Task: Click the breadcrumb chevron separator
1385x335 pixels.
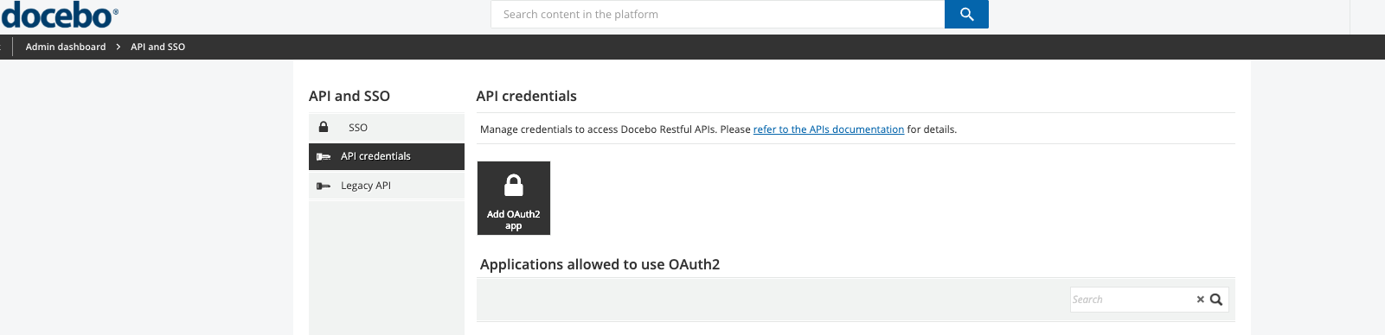Action: (119, 47)
